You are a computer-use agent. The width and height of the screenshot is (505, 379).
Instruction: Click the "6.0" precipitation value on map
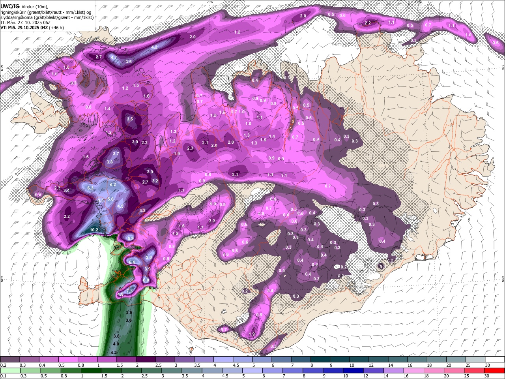(146, 280)
